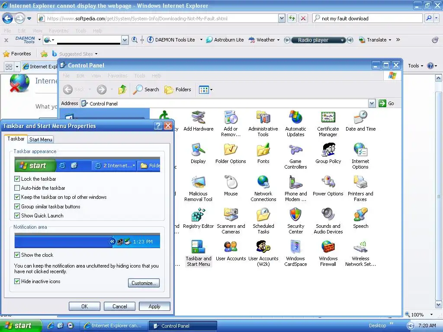Open User Accounts (W2k) icon
Image resolution: width=443 pixels, height=332 pixels.
point(263,253)
